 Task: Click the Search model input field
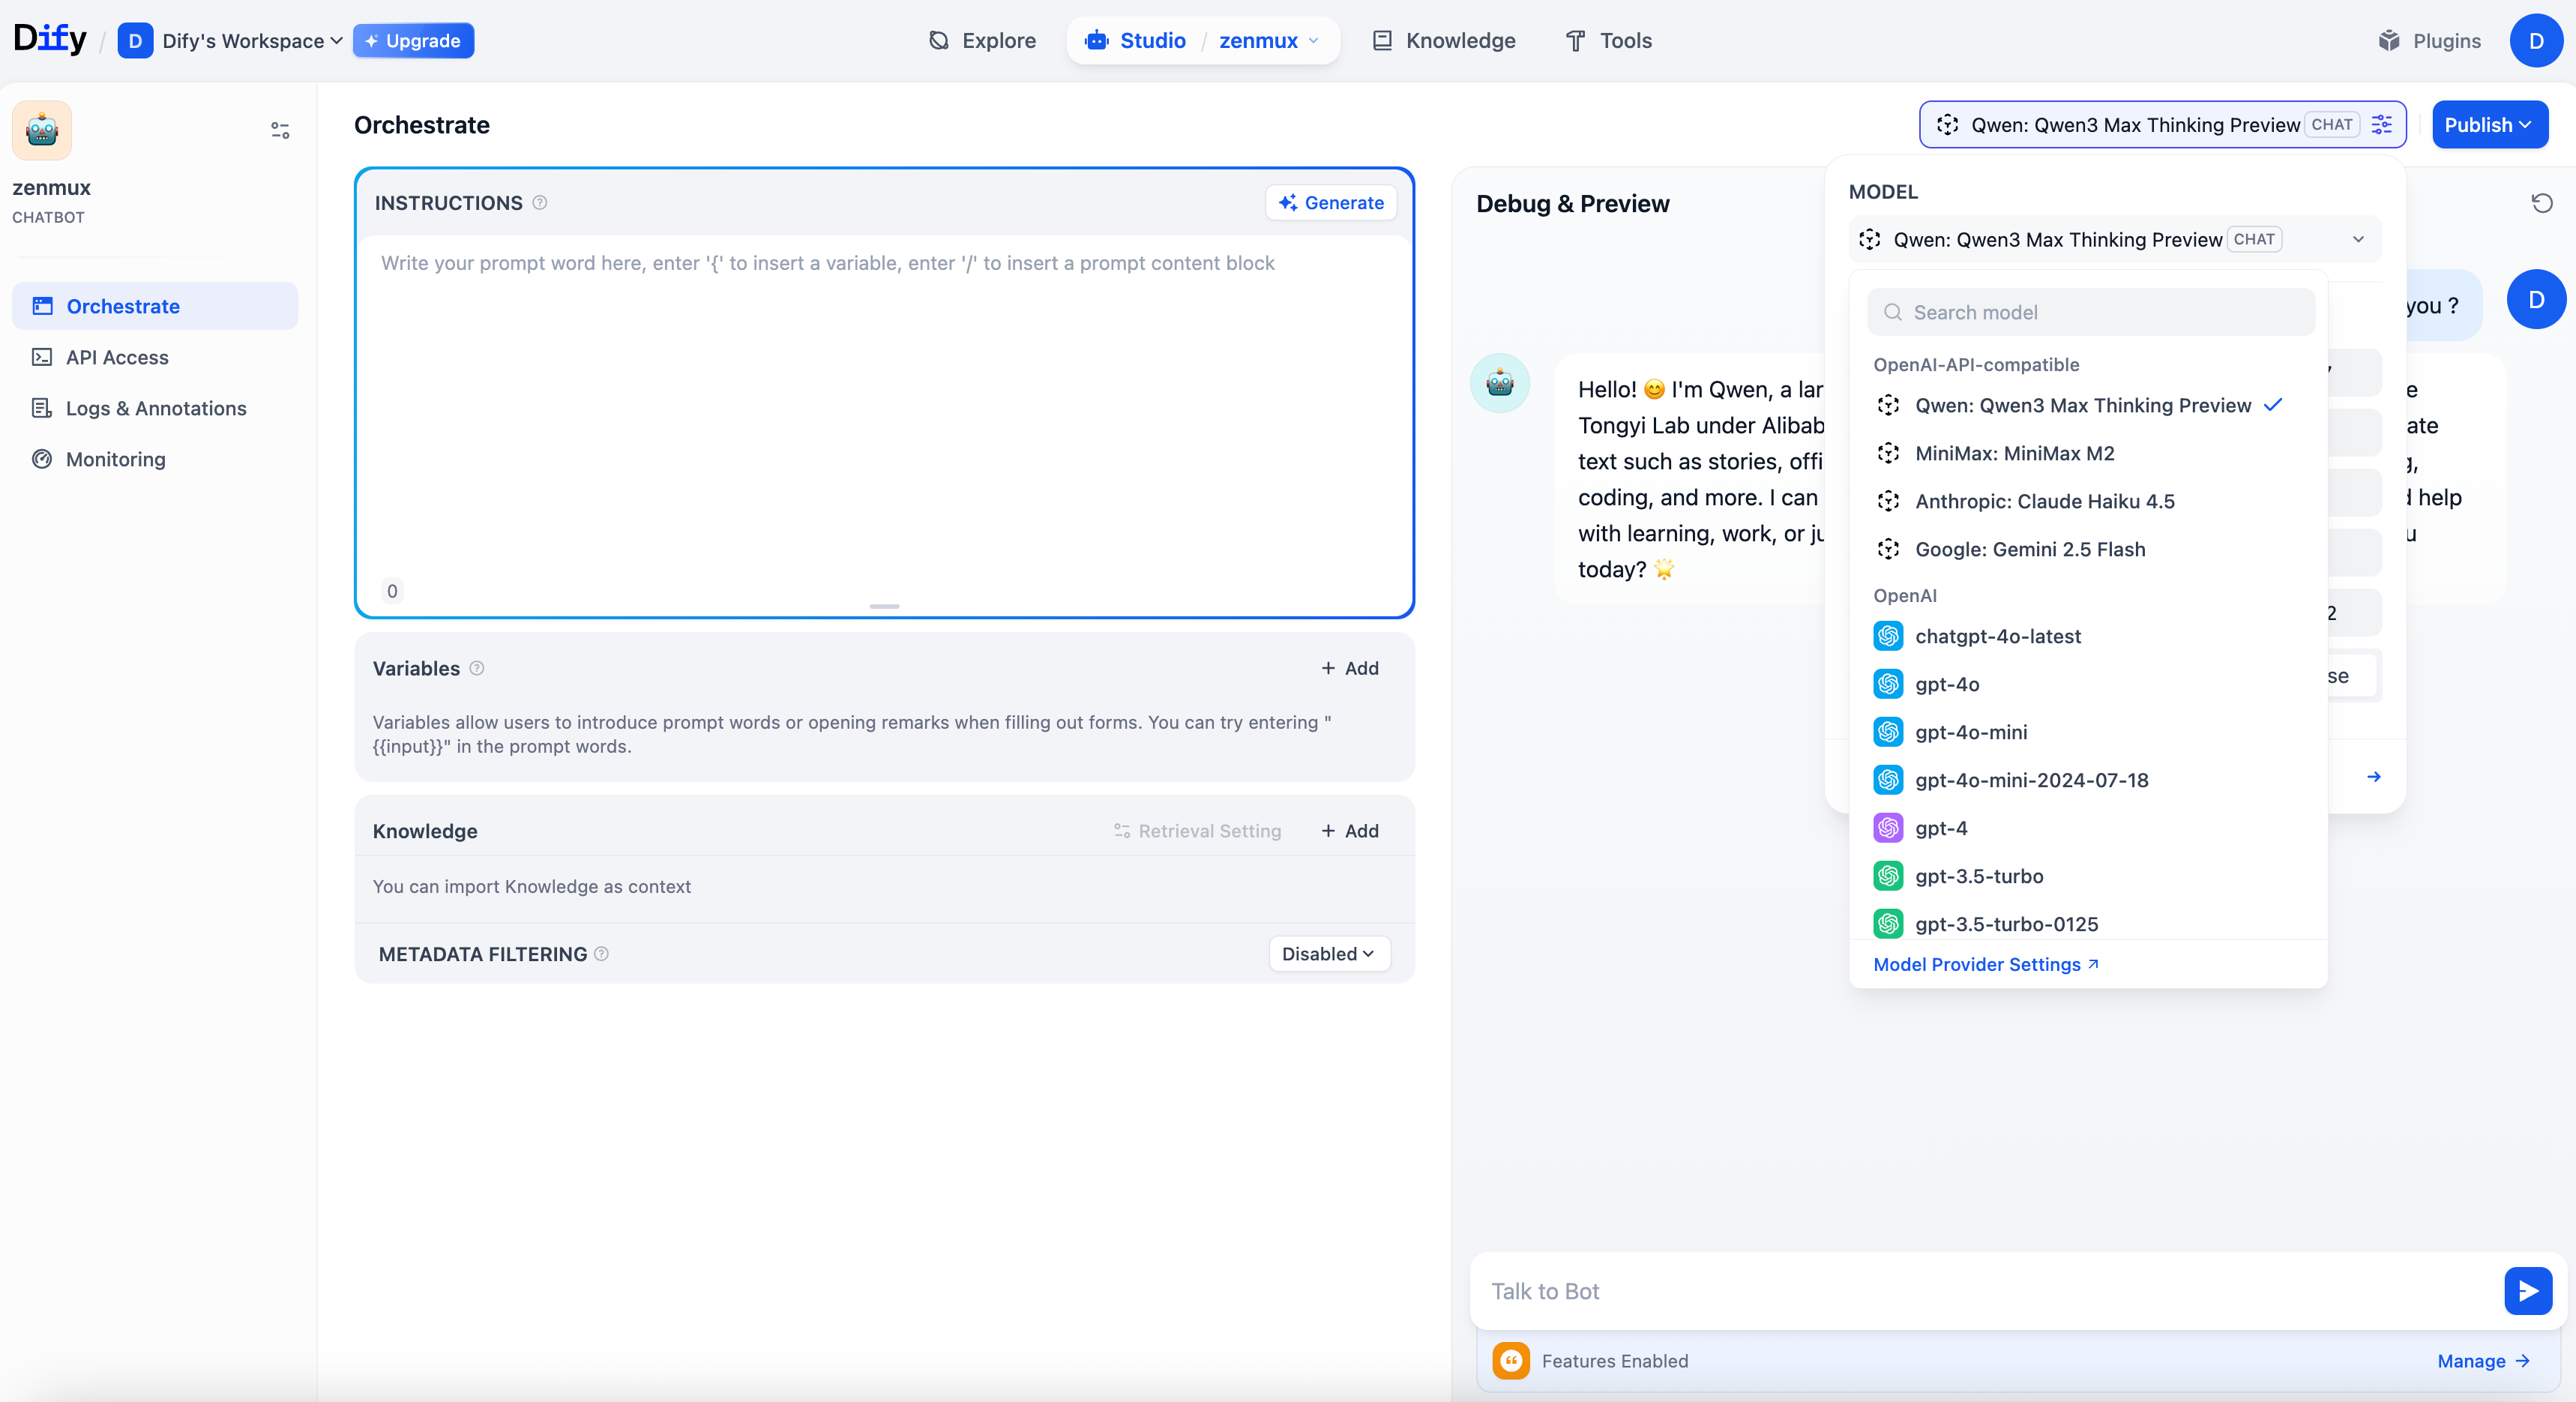2090,312
